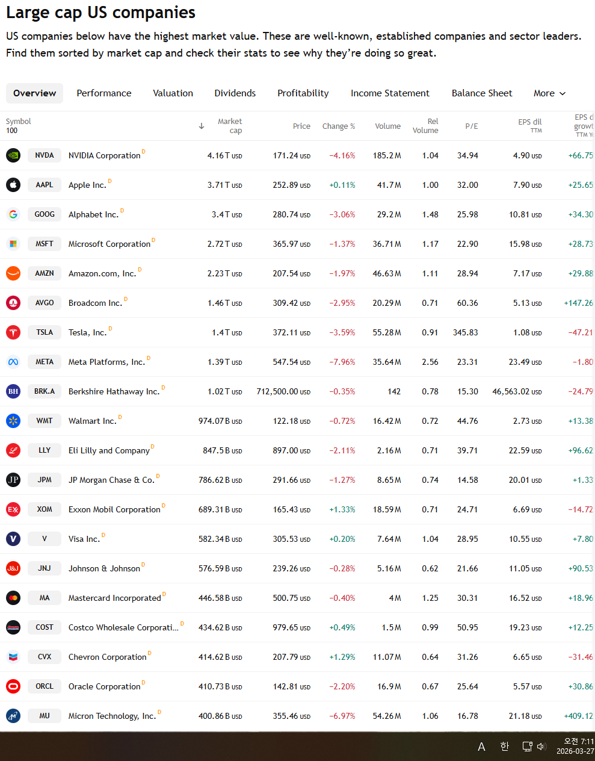Open the Exxon Mobil Corporation link

click(114, 509)
